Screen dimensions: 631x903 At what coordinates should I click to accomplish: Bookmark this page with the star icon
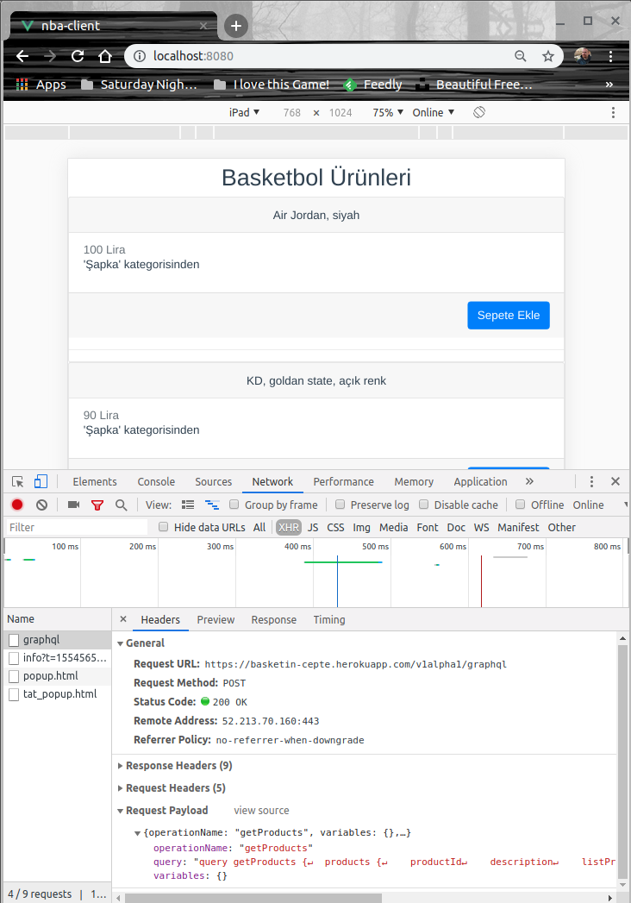(x=547, y=56)
